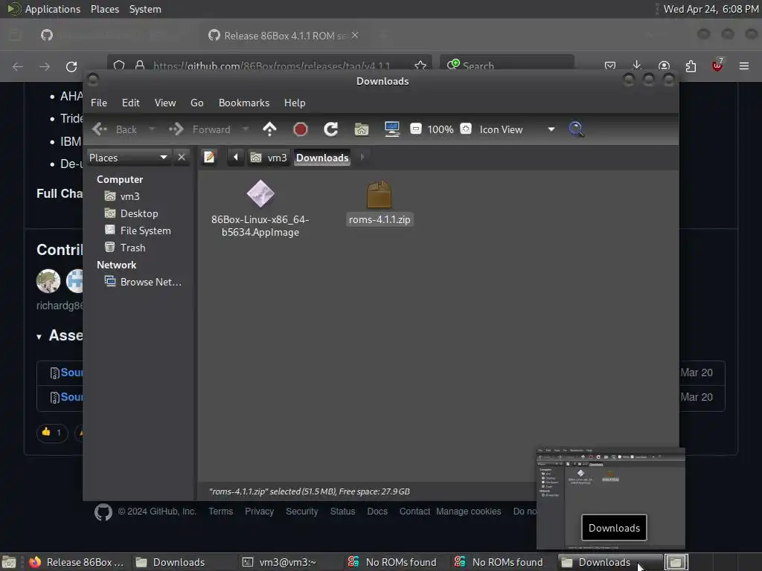Switch to vm3@vm3 terminal taskbar entry

(x=281, y=562)
